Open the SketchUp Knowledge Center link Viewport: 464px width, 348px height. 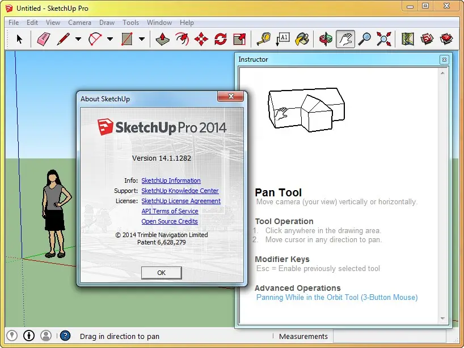[180, 191]
